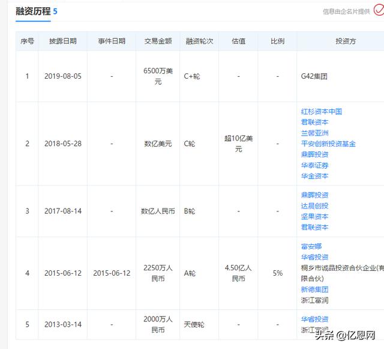Screen dimensions: 384x349
Task: Click the 事件日期 column header
Action: [x=112, y=41]
